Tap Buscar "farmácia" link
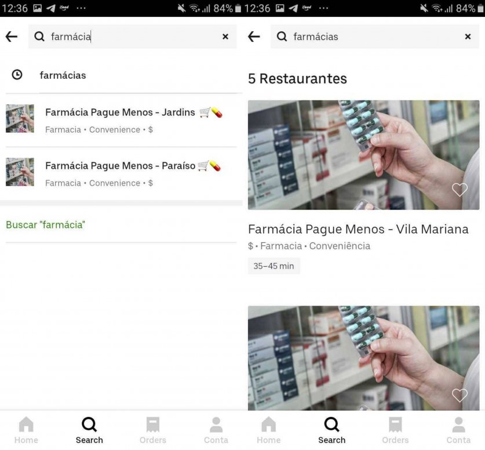Image resolution: width=485 pixels, height=450 pixels. tap(45, 224)
